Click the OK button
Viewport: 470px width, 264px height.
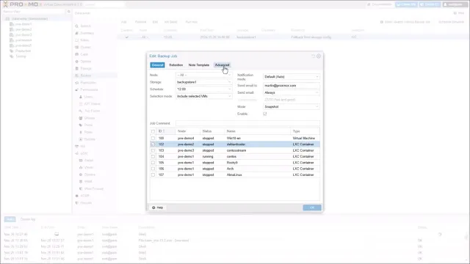tap(312, 208)
